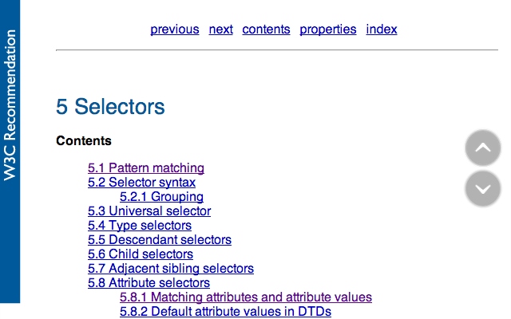
Task: Click the scroll-up circular arrow button
Action: (x=482, y=148)
